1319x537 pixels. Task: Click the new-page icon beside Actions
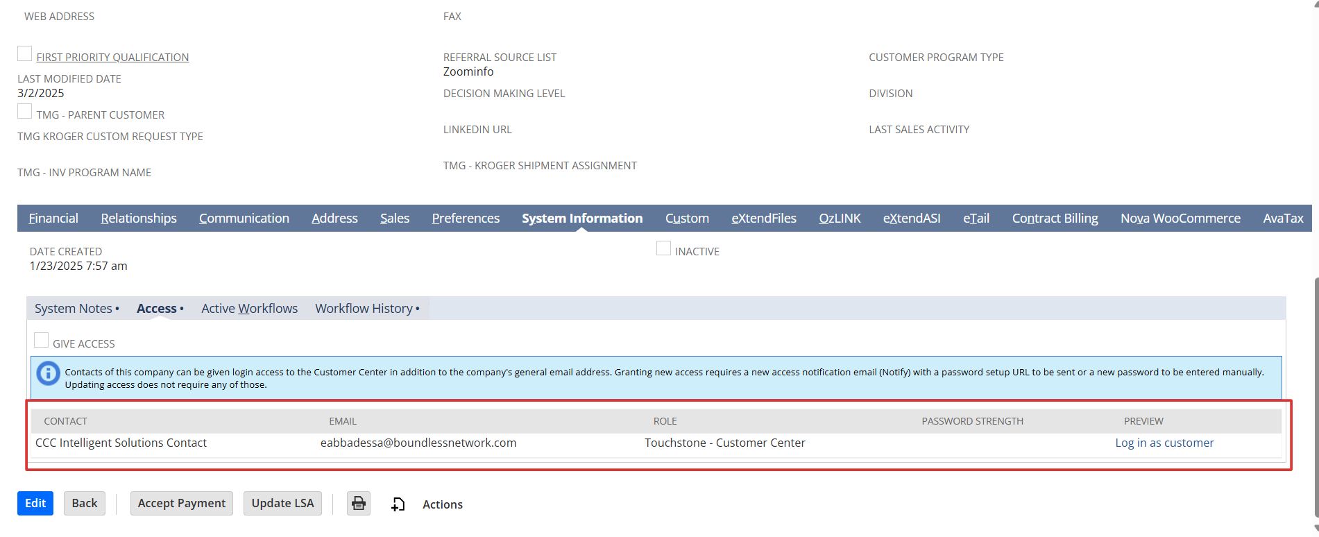coord(398,504)
